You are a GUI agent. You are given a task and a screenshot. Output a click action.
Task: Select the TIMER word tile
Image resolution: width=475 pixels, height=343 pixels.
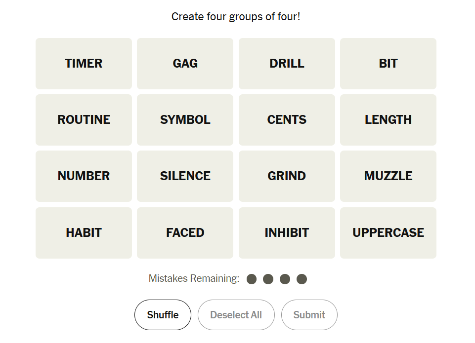84,64
